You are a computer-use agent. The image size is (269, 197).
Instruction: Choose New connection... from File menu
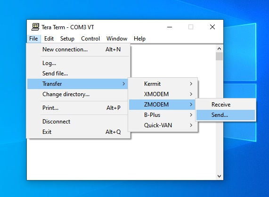(78, 49)
